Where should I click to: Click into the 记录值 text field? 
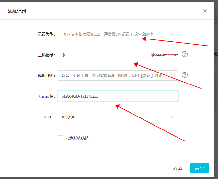(x=118, y=96)
